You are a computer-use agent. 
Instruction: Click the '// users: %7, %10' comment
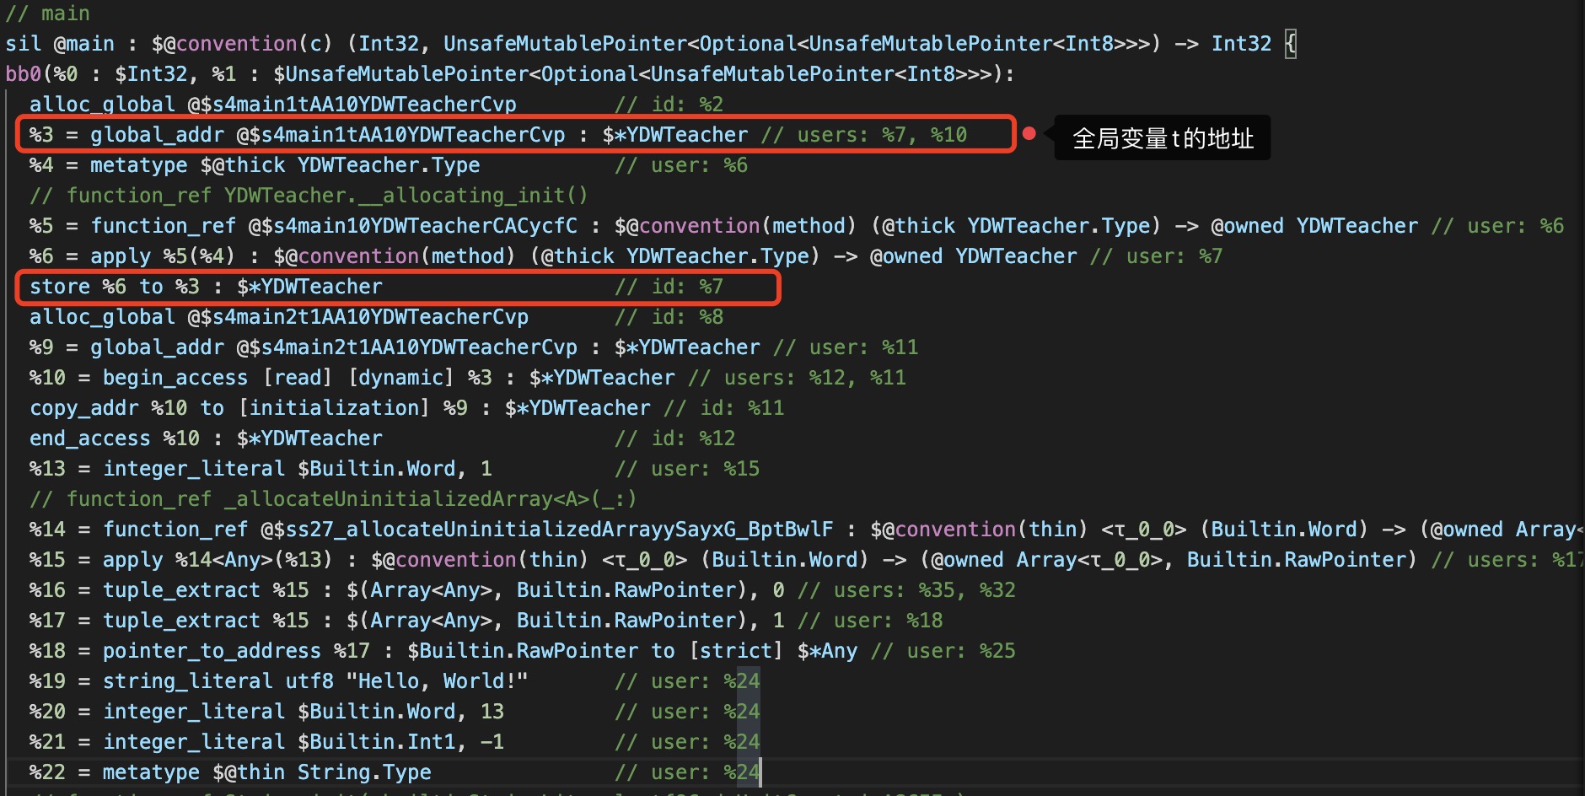864,135
